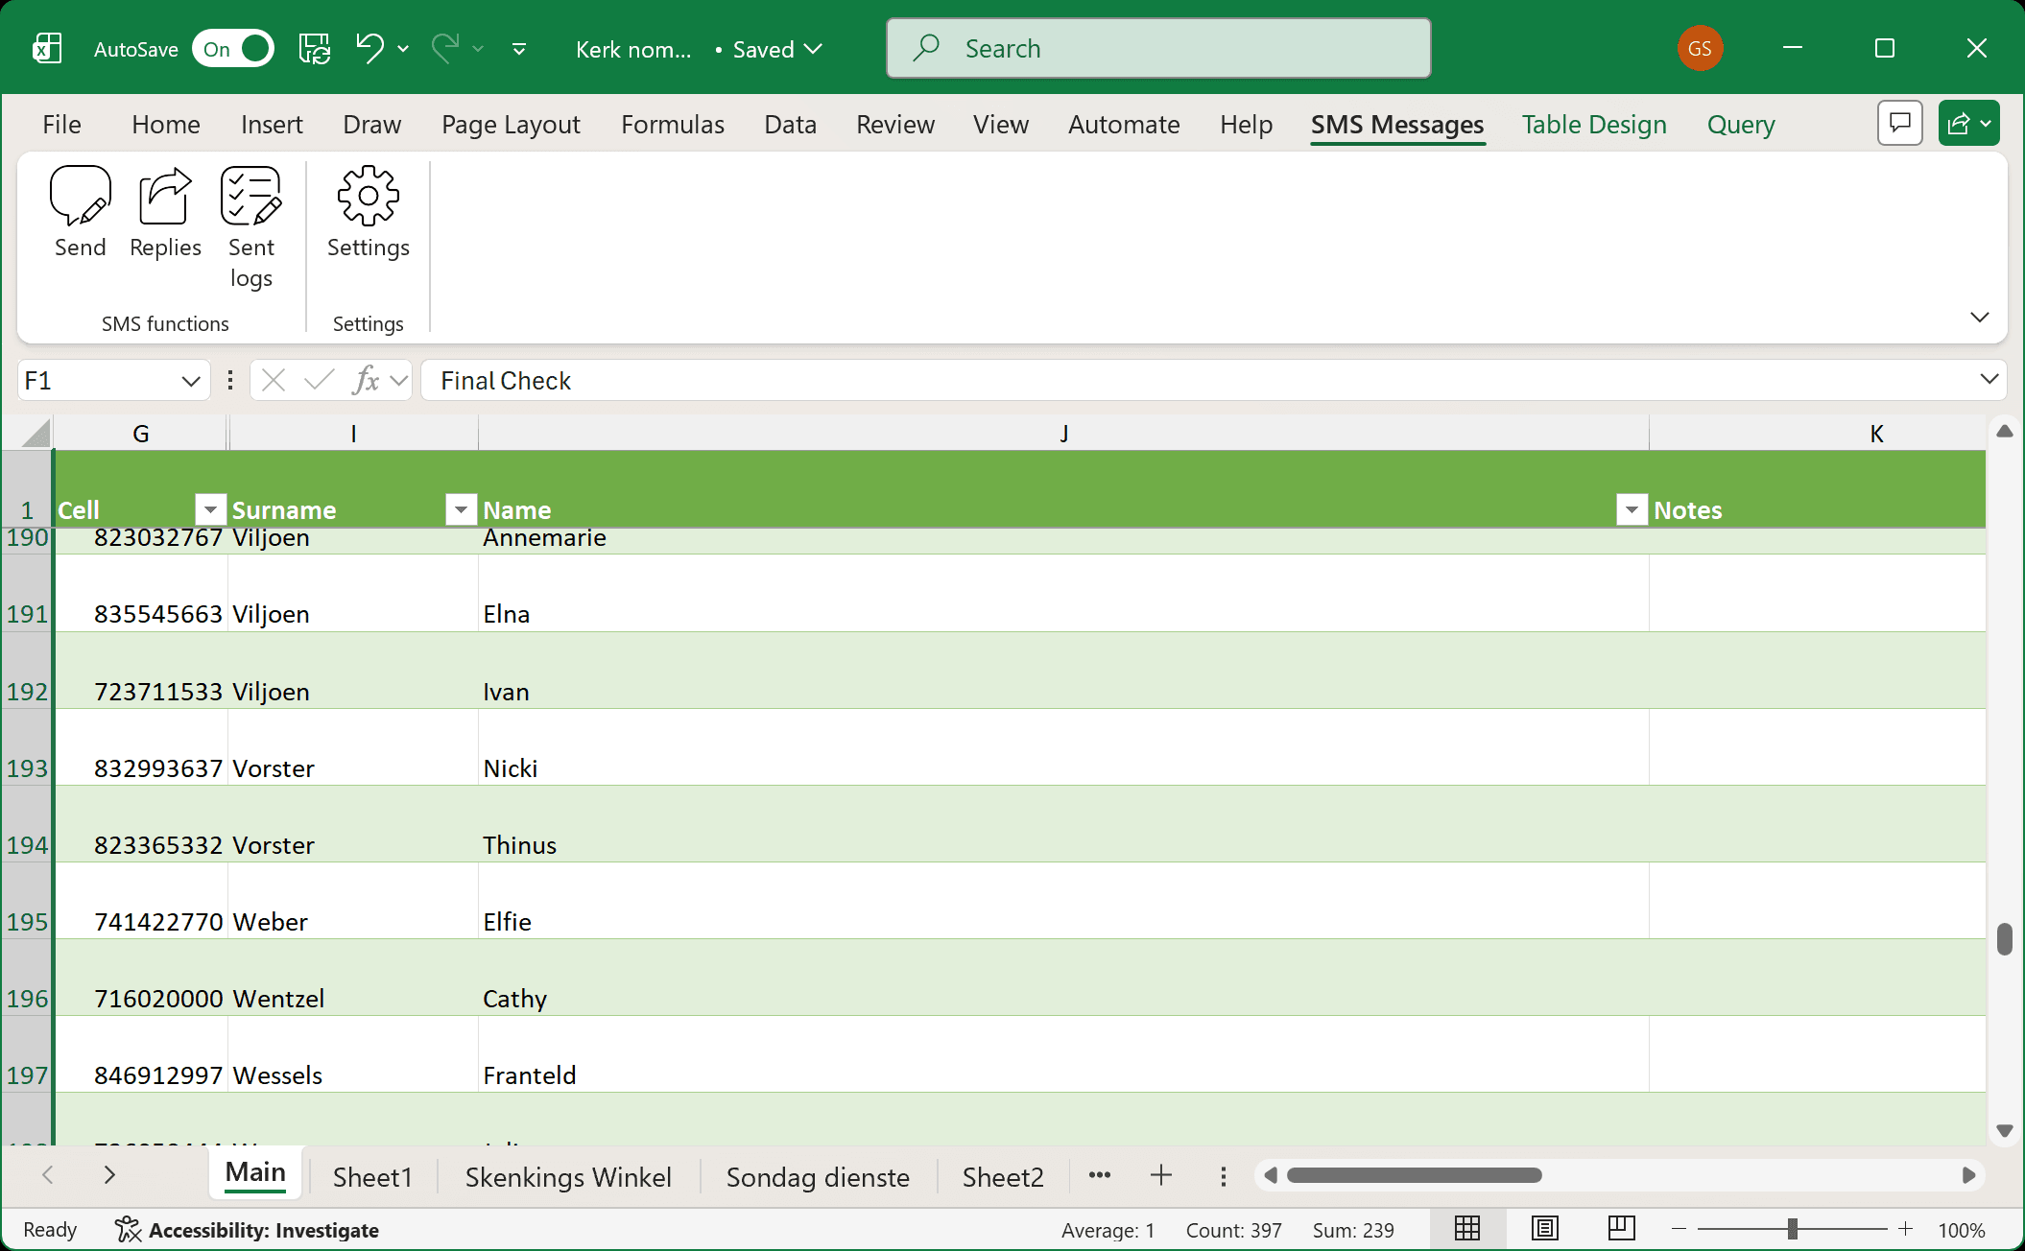The height and width of the screenshot is (1251, 2025).
Task: Click the zoom in plus icon
Action: (1906, 1229)
